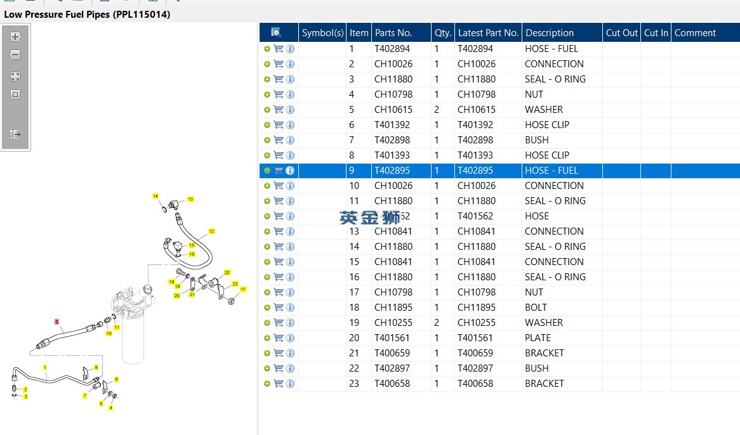
Task: Click the list-with-arrow icon in diagram toolbar
Action: click(x=15, y=135)
